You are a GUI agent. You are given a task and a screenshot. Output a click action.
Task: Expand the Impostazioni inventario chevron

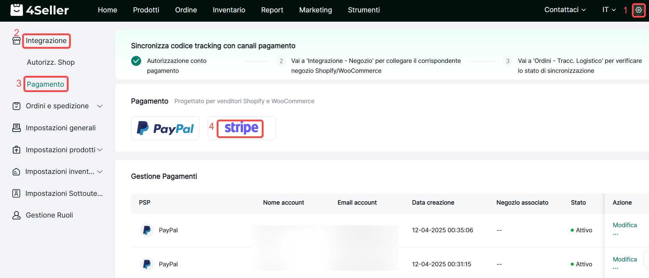pos(100,171)
